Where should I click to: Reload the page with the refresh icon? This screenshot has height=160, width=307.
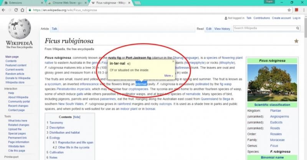pyautogui.click(x=16, y=10)
